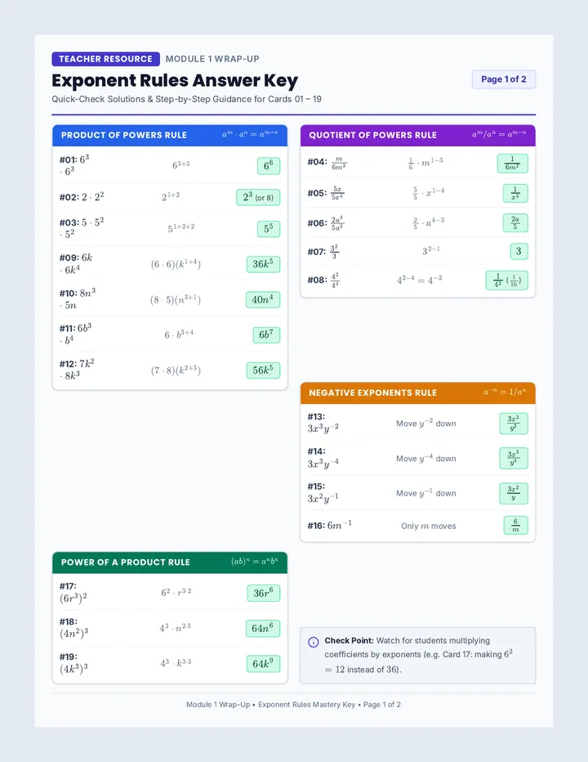The height and width of the screenshot is (762, 588).
Task: Click the Check Point info icon
Action: (314, 642)
